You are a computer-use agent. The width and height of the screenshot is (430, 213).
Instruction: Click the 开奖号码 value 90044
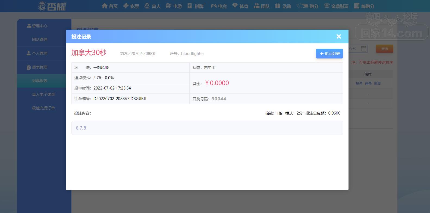(x=219, y=99)
